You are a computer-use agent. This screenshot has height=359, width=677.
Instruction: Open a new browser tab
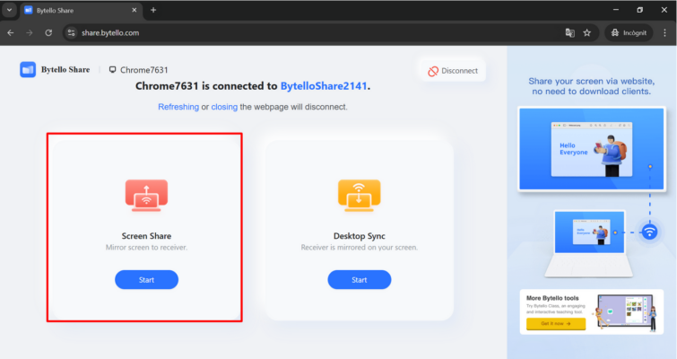pos(153,10)
